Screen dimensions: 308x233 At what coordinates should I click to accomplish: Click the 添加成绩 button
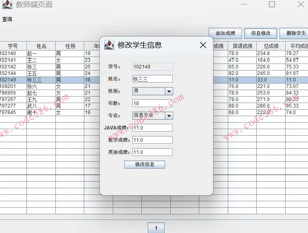click(225, 33)
